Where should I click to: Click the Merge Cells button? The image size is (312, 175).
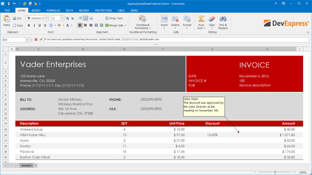[115, 25]
